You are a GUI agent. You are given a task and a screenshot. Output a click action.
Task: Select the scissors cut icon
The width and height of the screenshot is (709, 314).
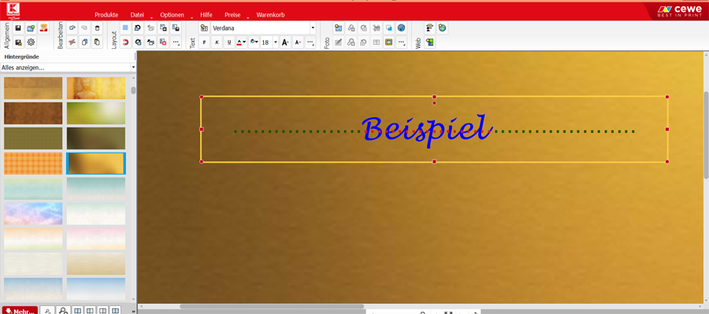72,42
